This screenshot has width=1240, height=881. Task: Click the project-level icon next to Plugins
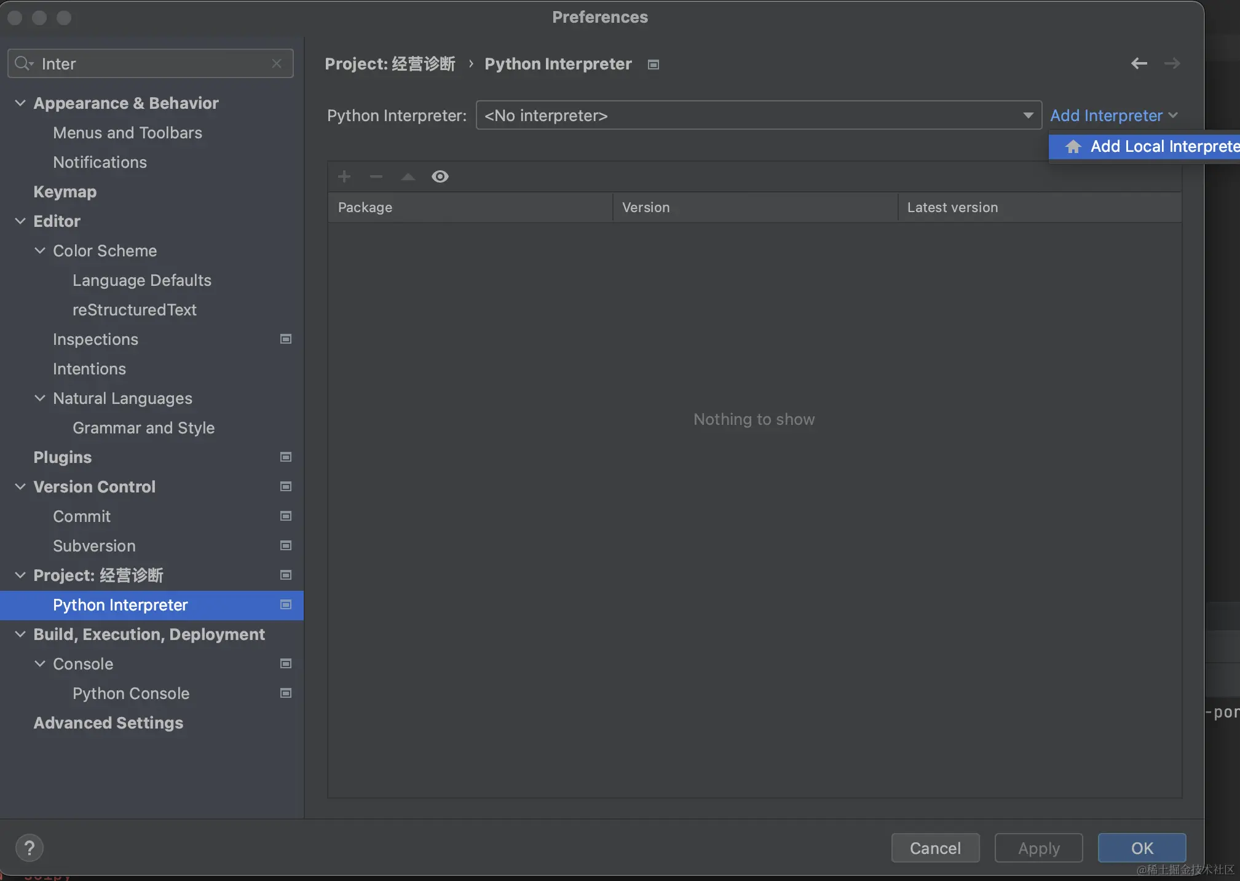click(286, 457)
